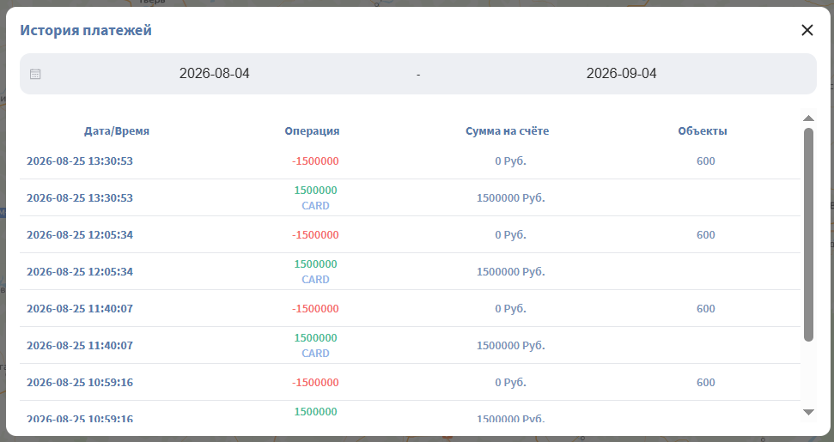Viewport: 834px width, 442px height.
Task: Click 600 objects in the 13:30:53 row
Action: [x=706, y=161]
